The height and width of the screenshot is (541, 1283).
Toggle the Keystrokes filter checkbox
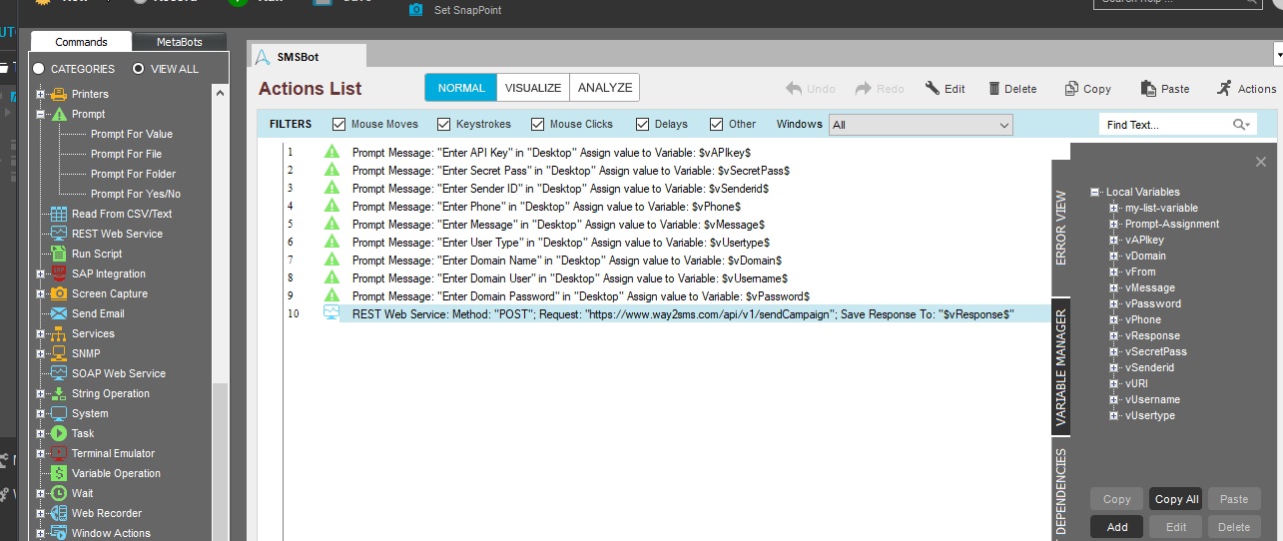click(442, 125)
